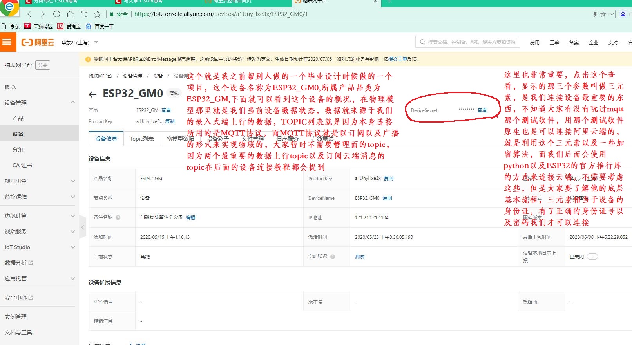The width and height of the screenshot is (632, 345).
Task: Click 查看 link beside product ESP32_GM
Action: (166, 110)
